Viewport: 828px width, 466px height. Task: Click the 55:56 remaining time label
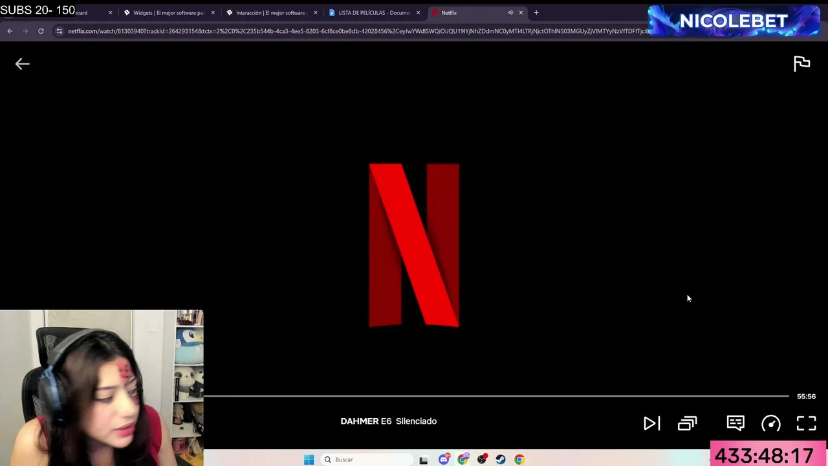click(x=806, y=396)
